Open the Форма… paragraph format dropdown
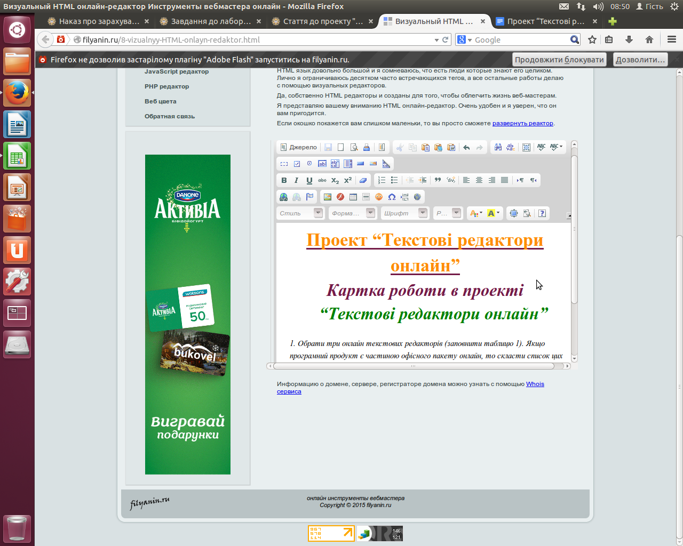This screenshot has height=546, width=683. (x=353, y=213)
